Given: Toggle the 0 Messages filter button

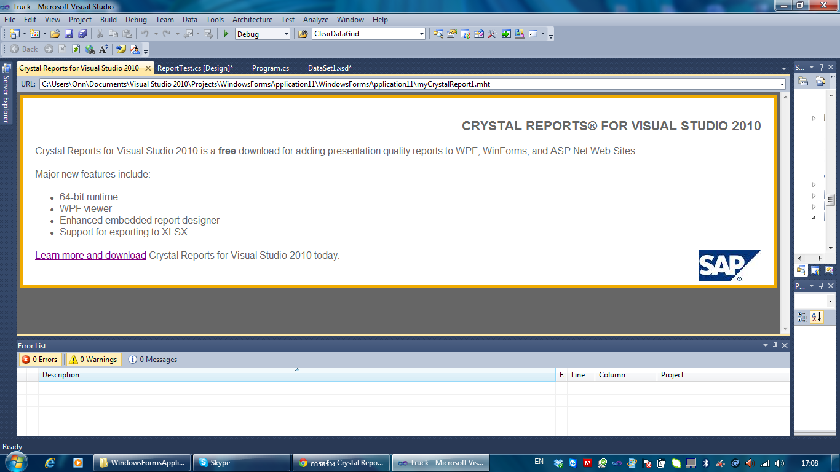Looking at the screenshot, I should [x=153, y=360].
